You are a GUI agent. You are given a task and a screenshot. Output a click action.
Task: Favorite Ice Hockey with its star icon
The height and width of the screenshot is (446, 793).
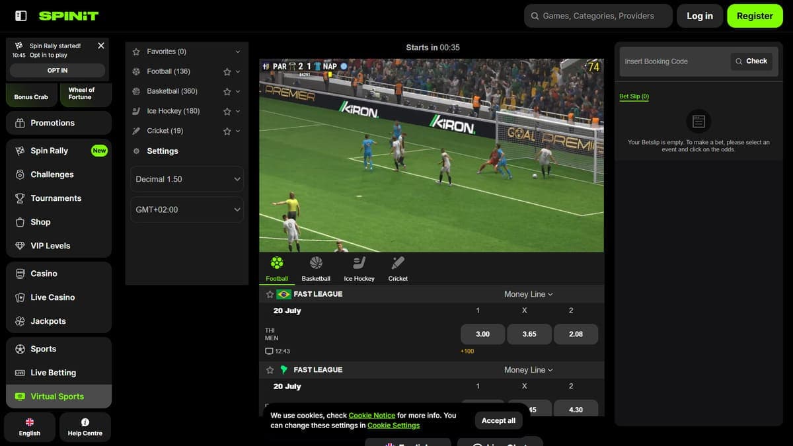click(x=227, y=111)
